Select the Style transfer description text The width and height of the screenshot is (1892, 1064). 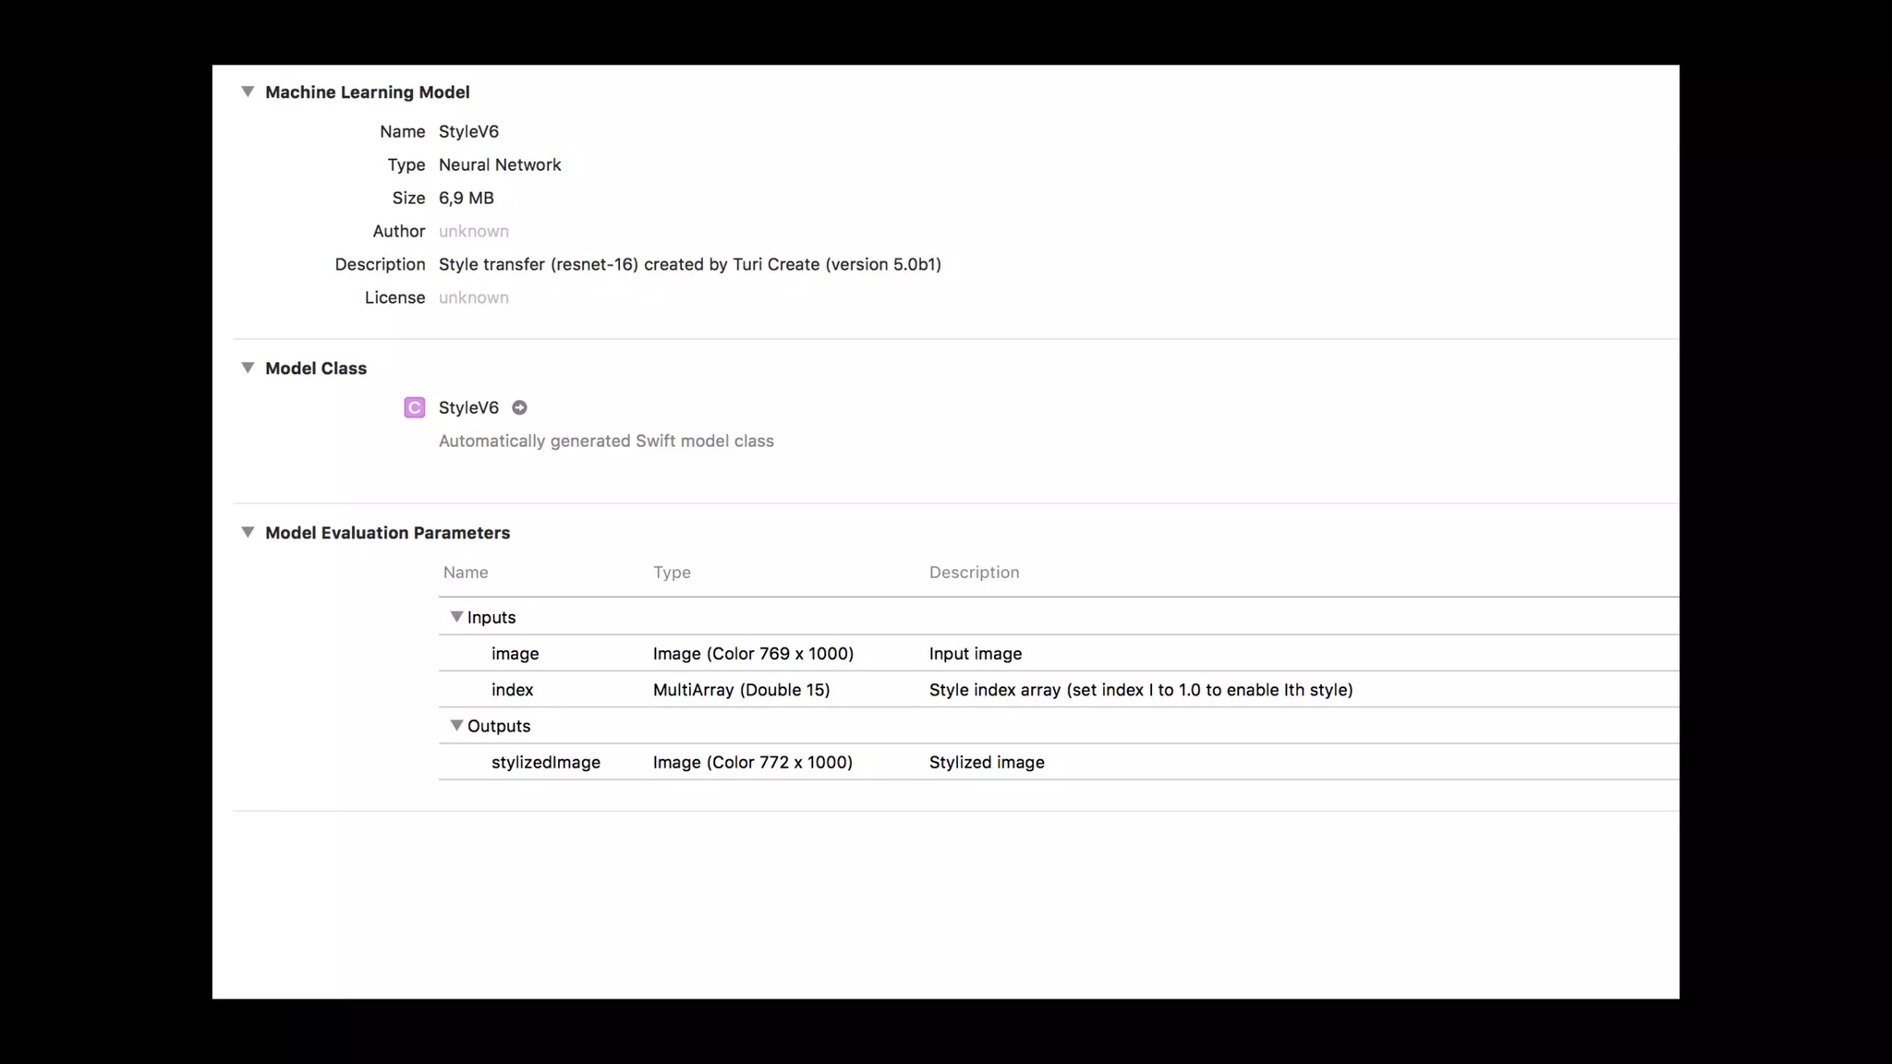coord(690,264)
